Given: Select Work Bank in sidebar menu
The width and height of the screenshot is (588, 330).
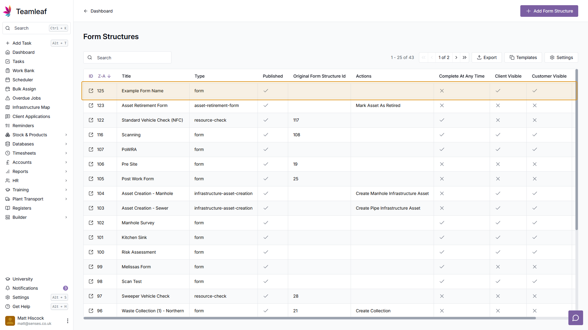Looking at the screenshot, I should [x=23, y=71].
